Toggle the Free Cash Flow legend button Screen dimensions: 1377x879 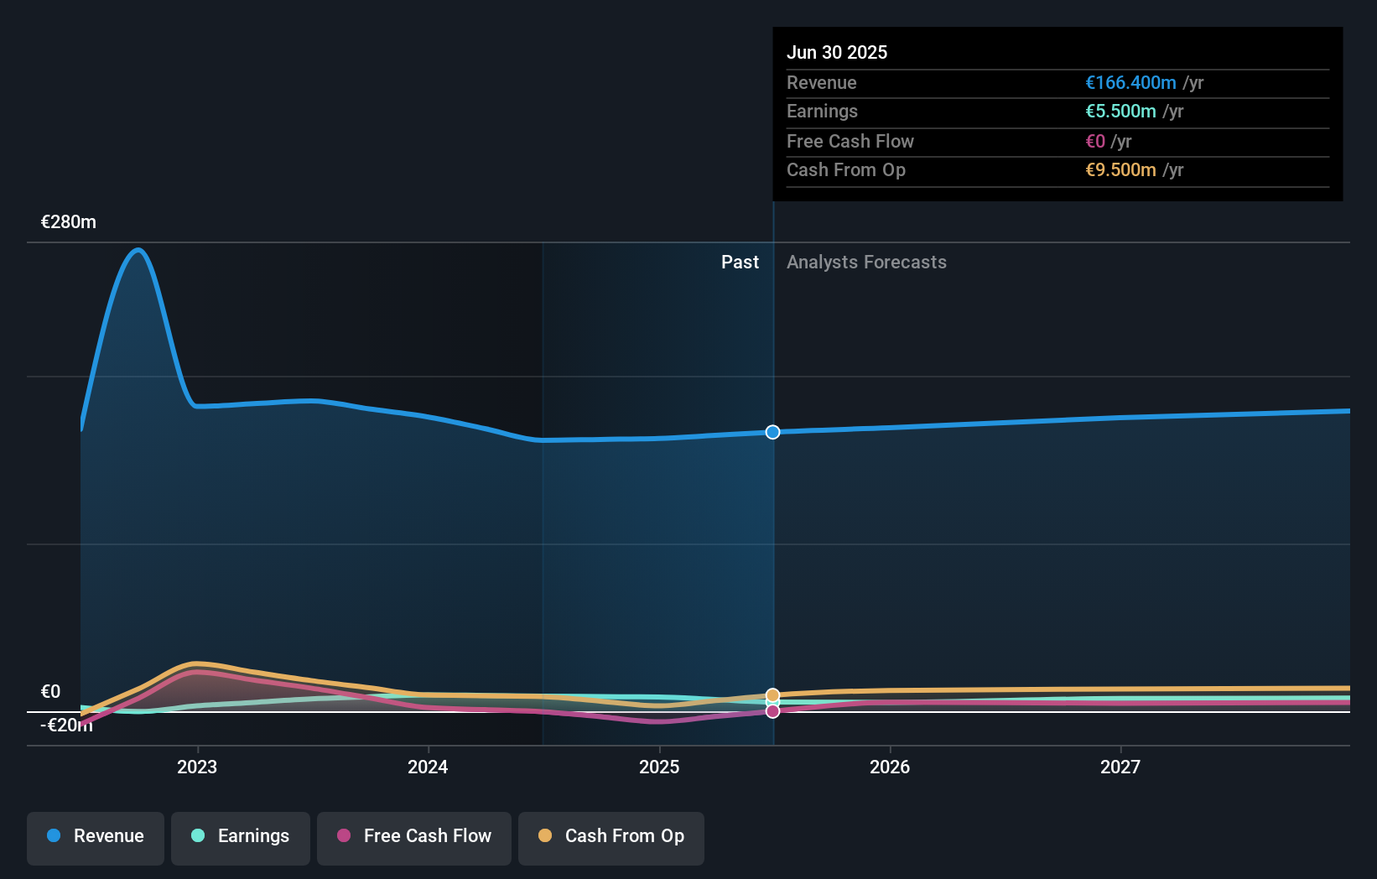click(x=414, y=838)
